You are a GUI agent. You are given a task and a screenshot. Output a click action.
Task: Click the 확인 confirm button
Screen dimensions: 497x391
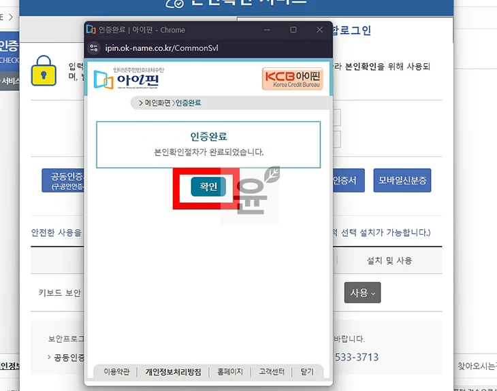(208, 186)
